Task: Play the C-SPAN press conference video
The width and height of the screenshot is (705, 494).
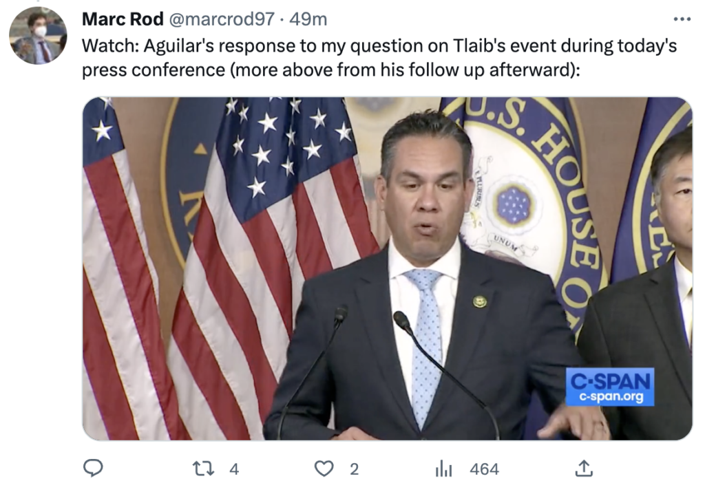Action: 387,268
